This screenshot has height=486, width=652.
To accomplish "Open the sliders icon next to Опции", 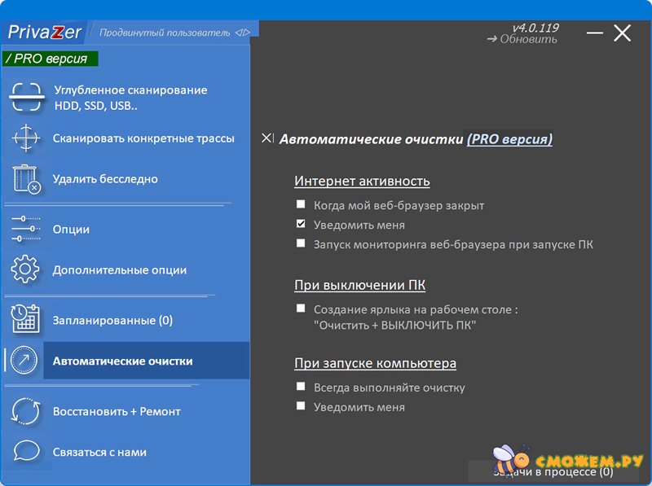I will [x=26, y=229].
